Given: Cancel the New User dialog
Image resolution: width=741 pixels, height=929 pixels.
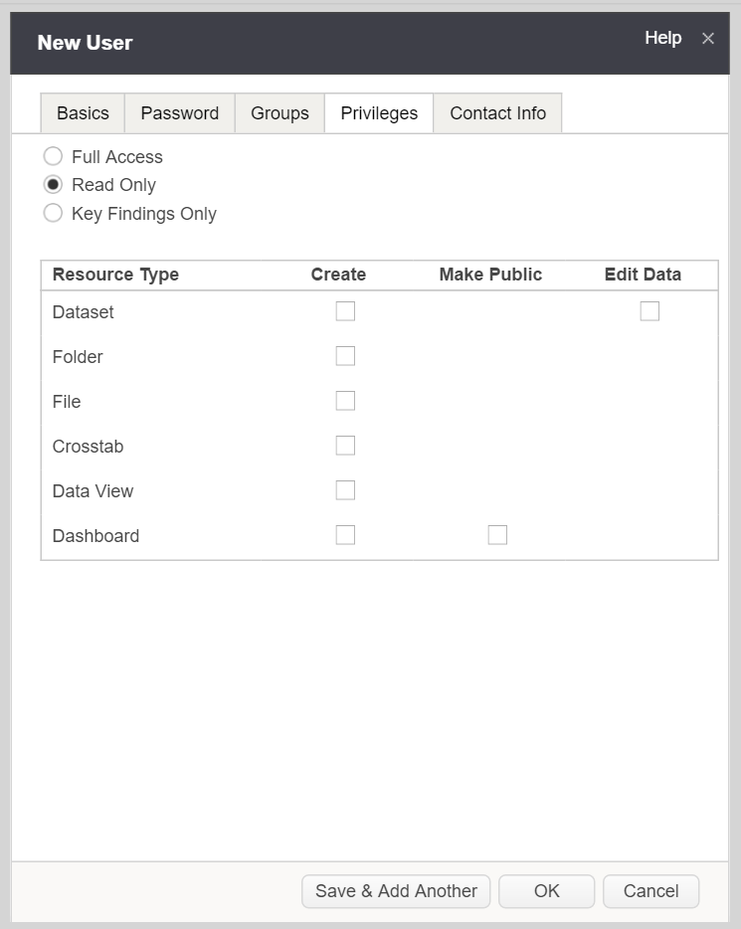Looking at the screenshot, I should click(x=650, y=891).
